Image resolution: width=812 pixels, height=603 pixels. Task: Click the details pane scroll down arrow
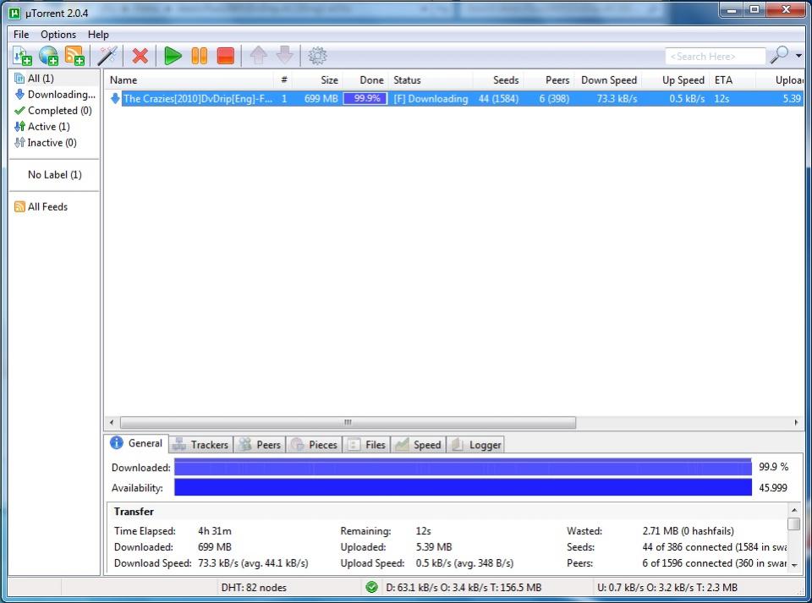tap(794, 565)
